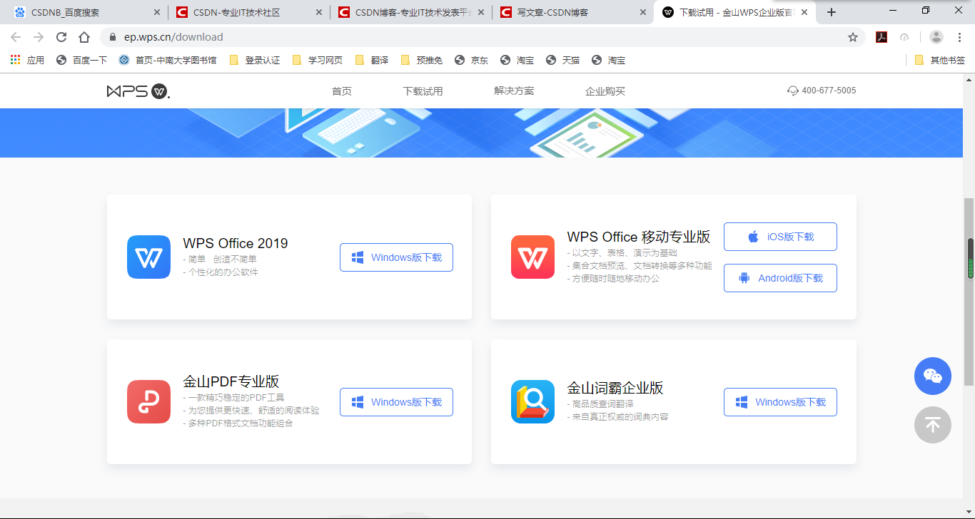Close the 写文章-CSDN博客 tab
Image resolution: width=975 pixels, height=519 pixels.
(643, 12)
